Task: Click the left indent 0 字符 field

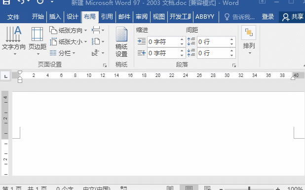Action: 163,42
